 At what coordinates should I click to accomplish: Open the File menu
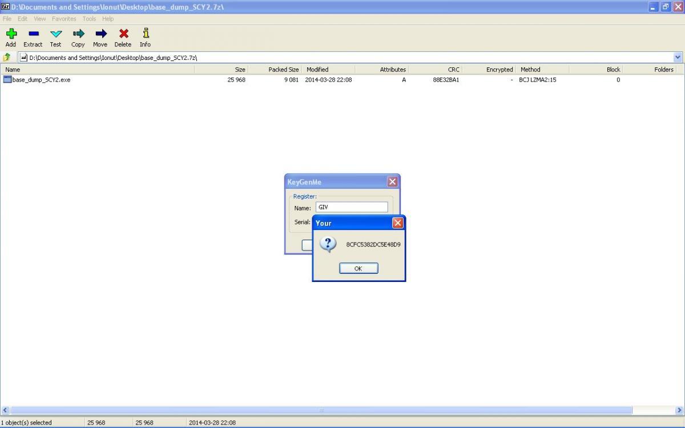[7, 19]
